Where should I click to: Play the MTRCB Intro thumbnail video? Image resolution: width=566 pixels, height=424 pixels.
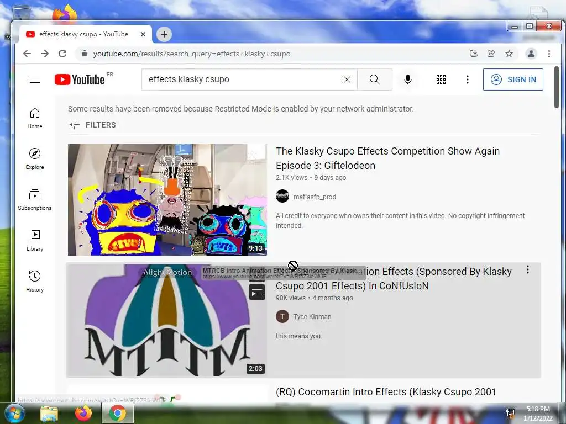pos(167,320)
